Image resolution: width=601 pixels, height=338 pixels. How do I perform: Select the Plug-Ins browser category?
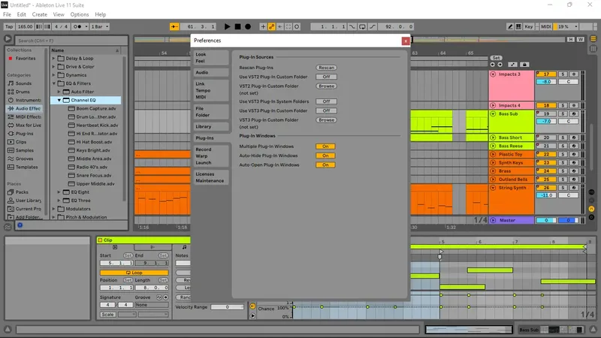pos(24,134)
